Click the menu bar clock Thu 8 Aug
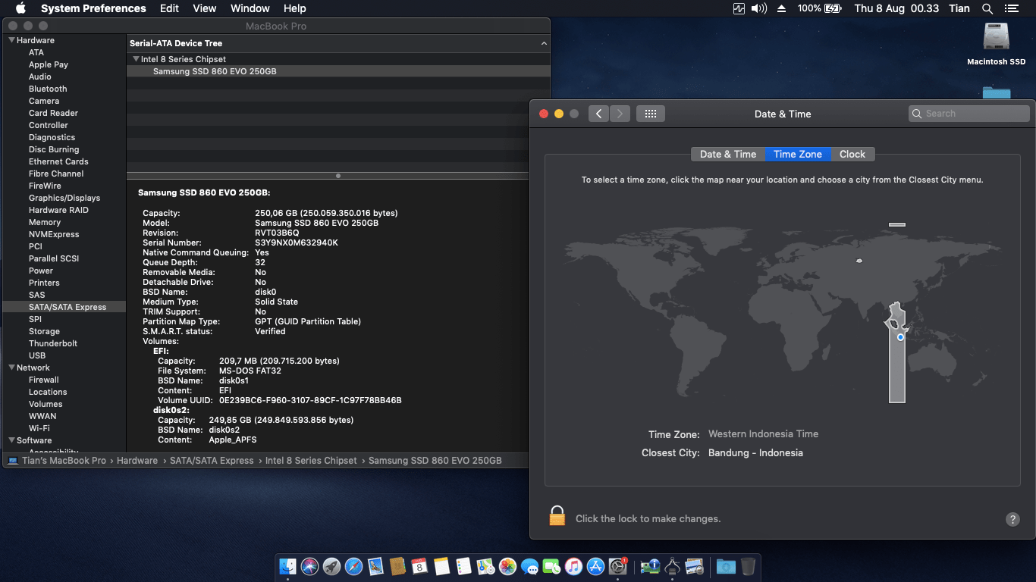This screenshot has height=582, width=1036. tap(896, 8)
